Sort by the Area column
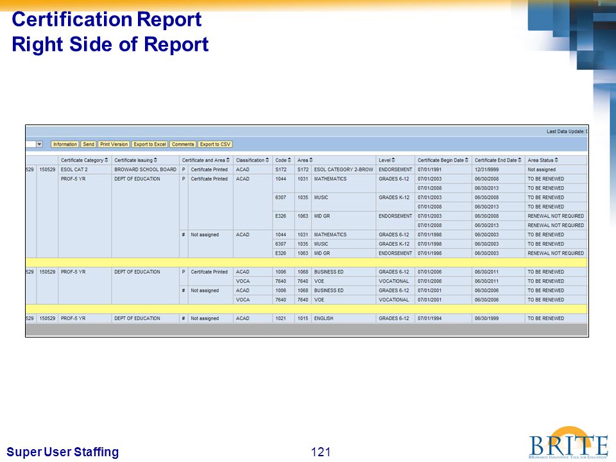This screenshot has height=462, width=616. 311,160
